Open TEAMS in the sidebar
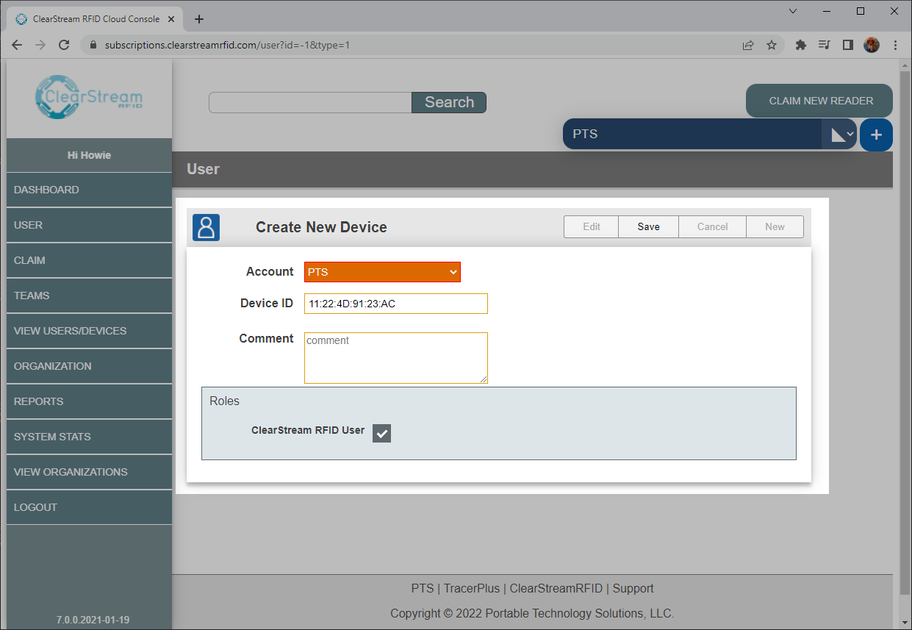This screenshot has height=630, width=912. [x=89, y=296]
